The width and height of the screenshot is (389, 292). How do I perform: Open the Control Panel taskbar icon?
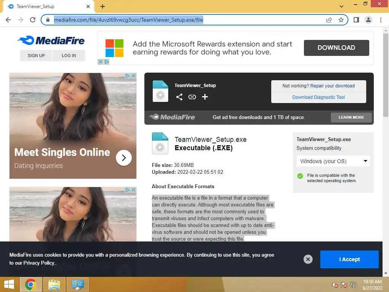click(78, 284)
